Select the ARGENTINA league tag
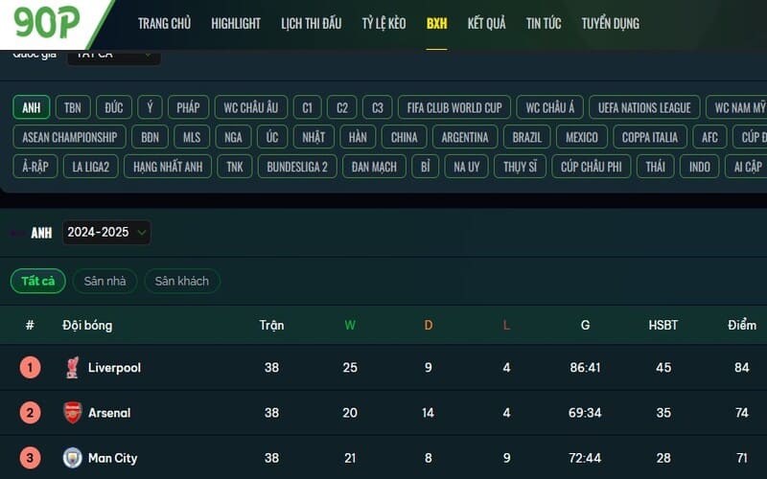The image size is (767, 479). tap(465, 137)
